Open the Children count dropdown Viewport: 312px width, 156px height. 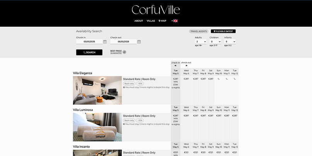click(215, 42)
